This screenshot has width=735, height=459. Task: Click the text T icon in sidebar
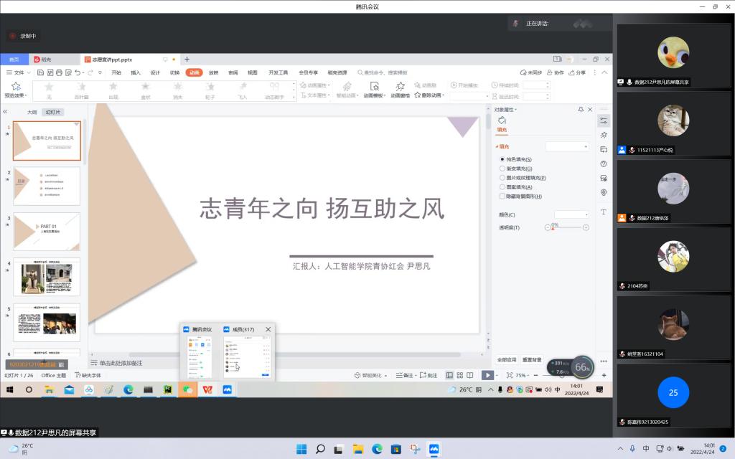coord(604,212)
